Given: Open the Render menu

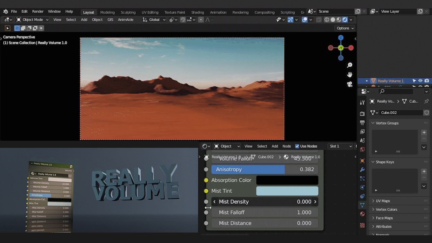Looking at the screenshot, I should [x=38, y=11].
